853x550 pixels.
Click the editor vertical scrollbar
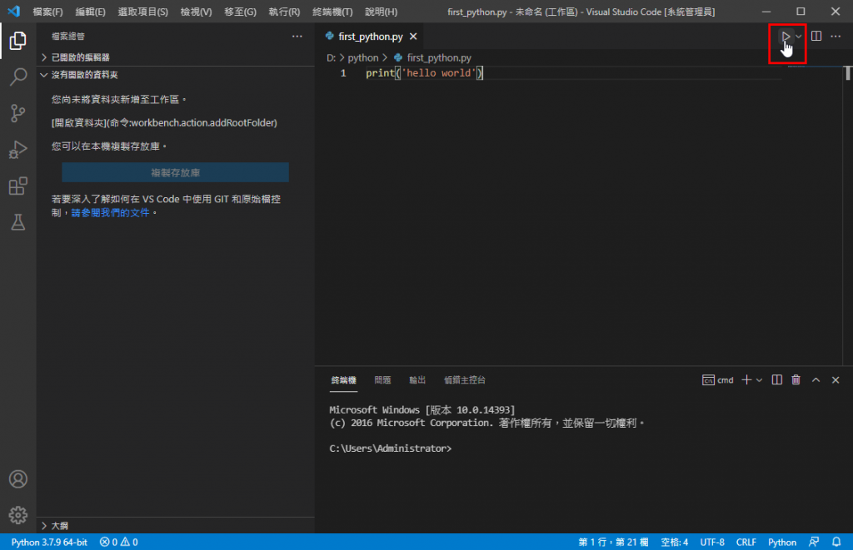click(x=847, y=217)
